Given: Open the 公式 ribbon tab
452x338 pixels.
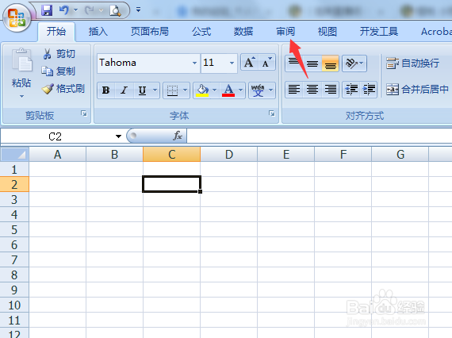Looking at the screenshot, I should [x=201, y=31].
